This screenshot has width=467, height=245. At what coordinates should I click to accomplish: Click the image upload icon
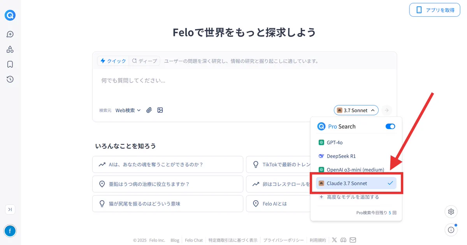coord(160,110)
